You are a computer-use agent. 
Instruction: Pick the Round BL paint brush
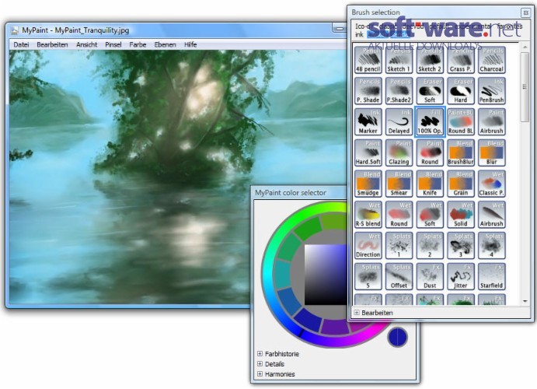(x=460, y=121)
